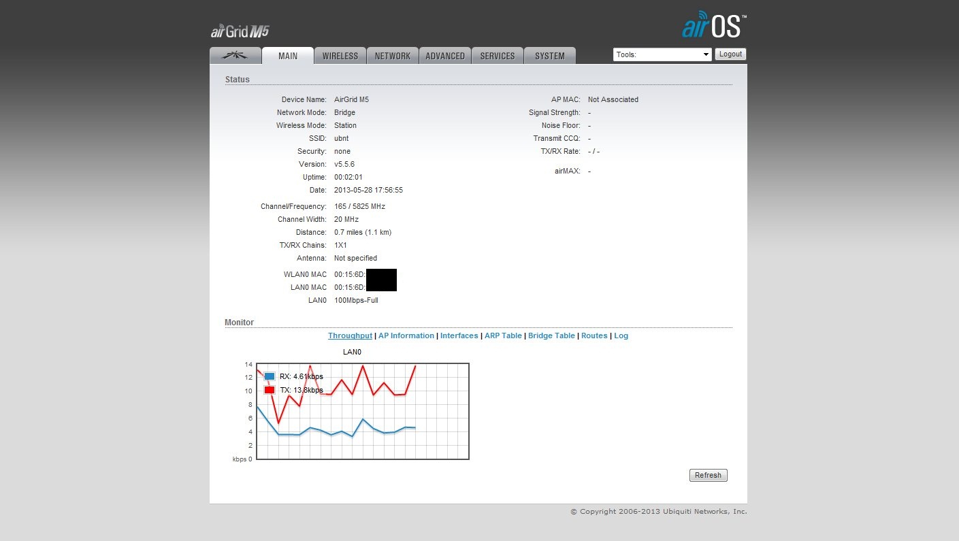Show the Interfaces monitor link
This screenshot has height=541, width=959.
pyautogui.click(x=459, y=335)
